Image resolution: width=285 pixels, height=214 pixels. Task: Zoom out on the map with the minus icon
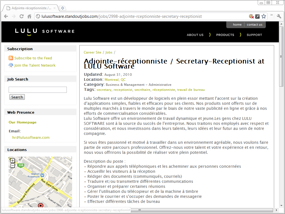[12, 166]
